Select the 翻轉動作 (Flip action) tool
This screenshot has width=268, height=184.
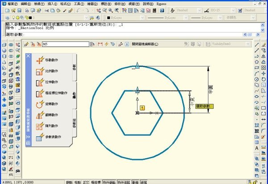tap(47, 115)
